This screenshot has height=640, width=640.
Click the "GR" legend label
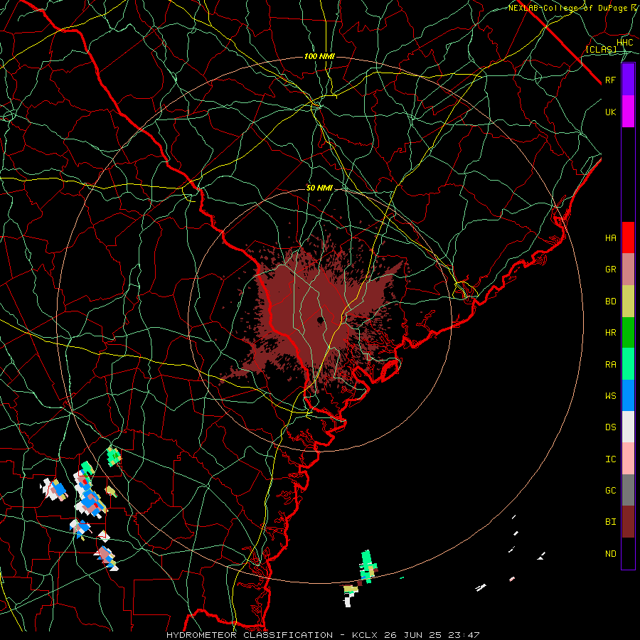pyautogui.click(x=610, y=270)
